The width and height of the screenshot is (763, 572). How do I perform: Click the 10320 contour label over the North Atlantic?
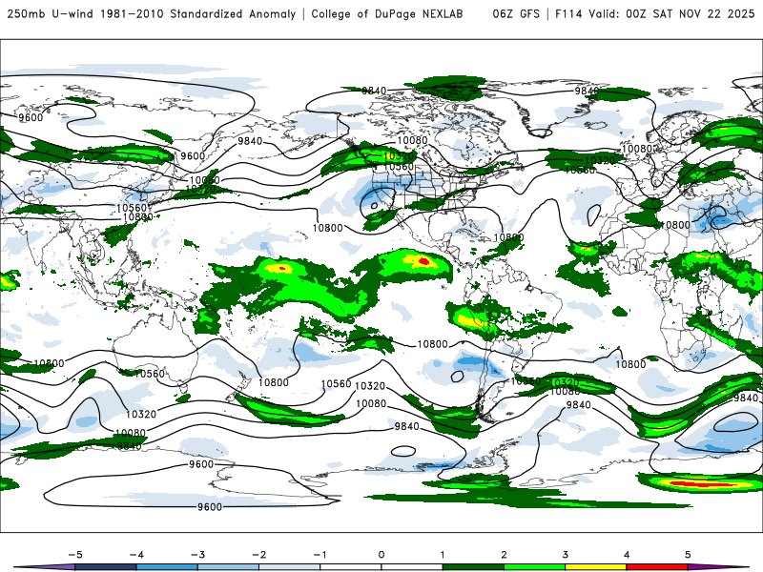click(x=599, y=160)
